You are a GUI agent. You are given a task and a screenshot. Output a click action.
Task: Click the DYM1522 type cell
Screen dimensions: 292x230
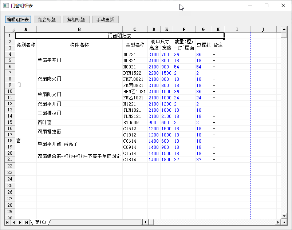point(135,73)
